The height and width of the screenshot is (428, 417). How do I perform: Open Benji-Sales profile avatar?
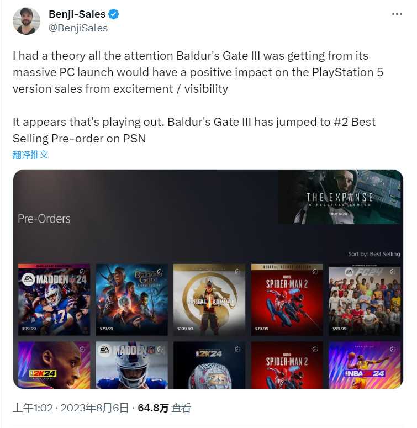coord(27,21)
